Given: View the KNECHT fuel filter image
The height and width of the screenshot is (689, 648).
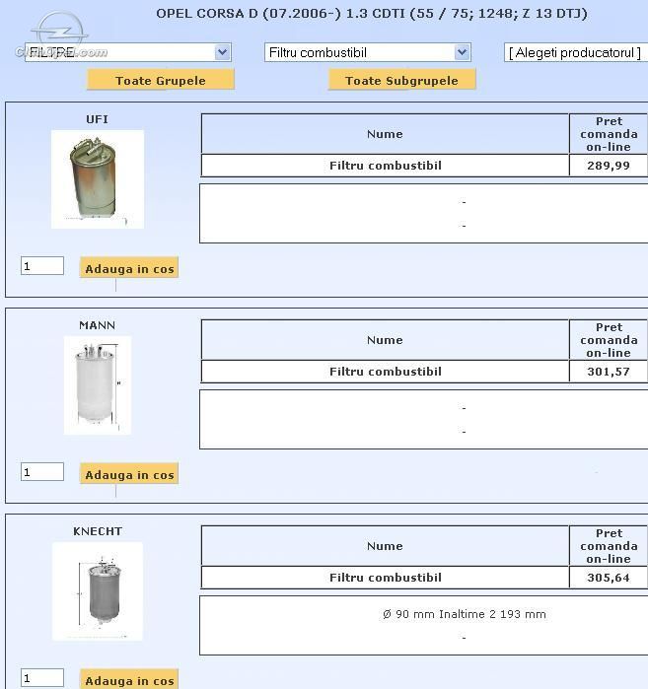Looking at the screenshot, I should (98, 591).
